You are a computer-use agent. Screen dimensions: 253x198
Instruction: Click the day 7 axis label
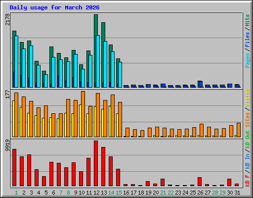coord(61,193)
